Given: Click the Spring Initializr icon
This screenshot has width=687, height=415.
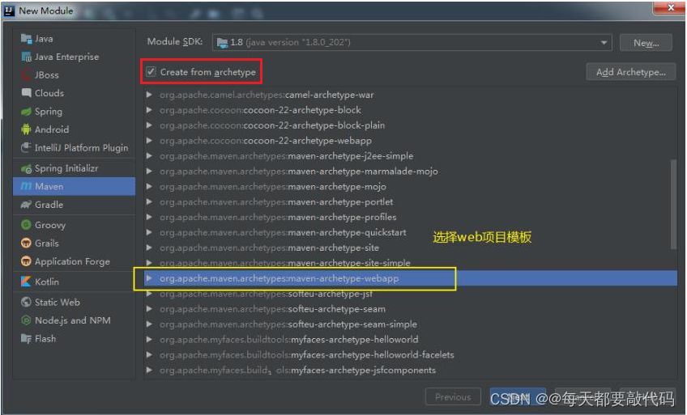Looking at the screenshot, I should click(x=26, y=168).
